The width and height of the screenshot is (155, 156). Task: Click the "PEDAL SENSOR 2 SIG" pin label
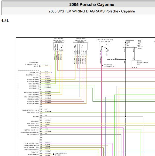pos(32,145)
